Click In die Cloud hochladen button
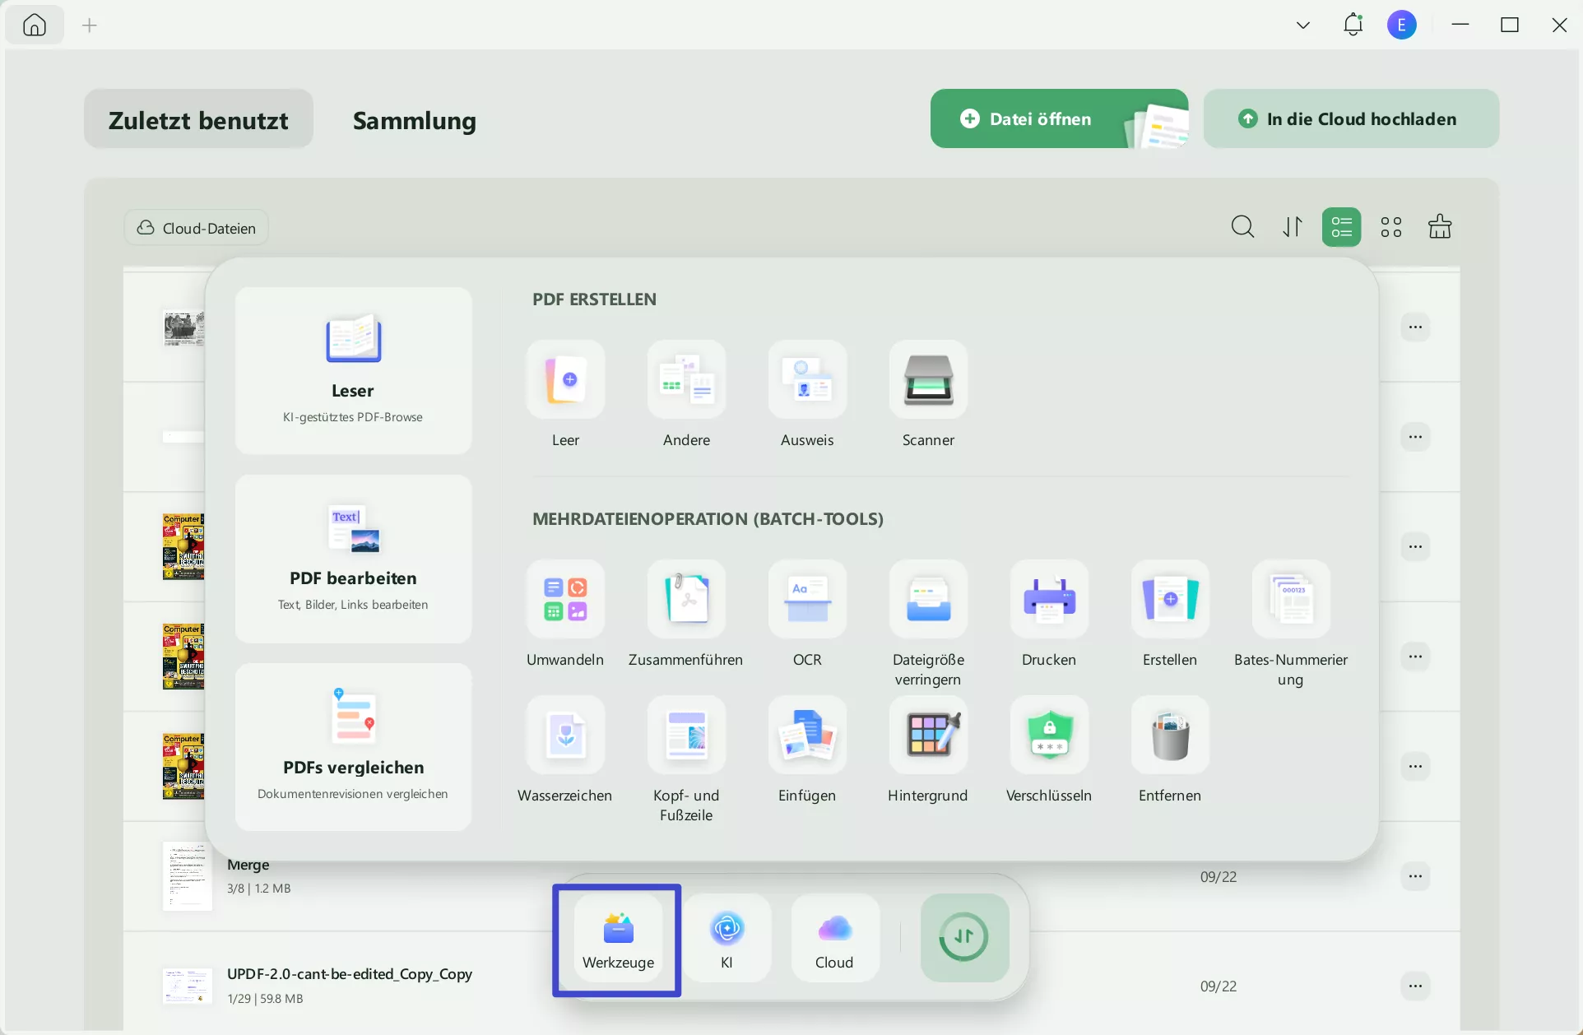The height and width of the screenshot is (1035, 1583). [x=1350, y=119]
